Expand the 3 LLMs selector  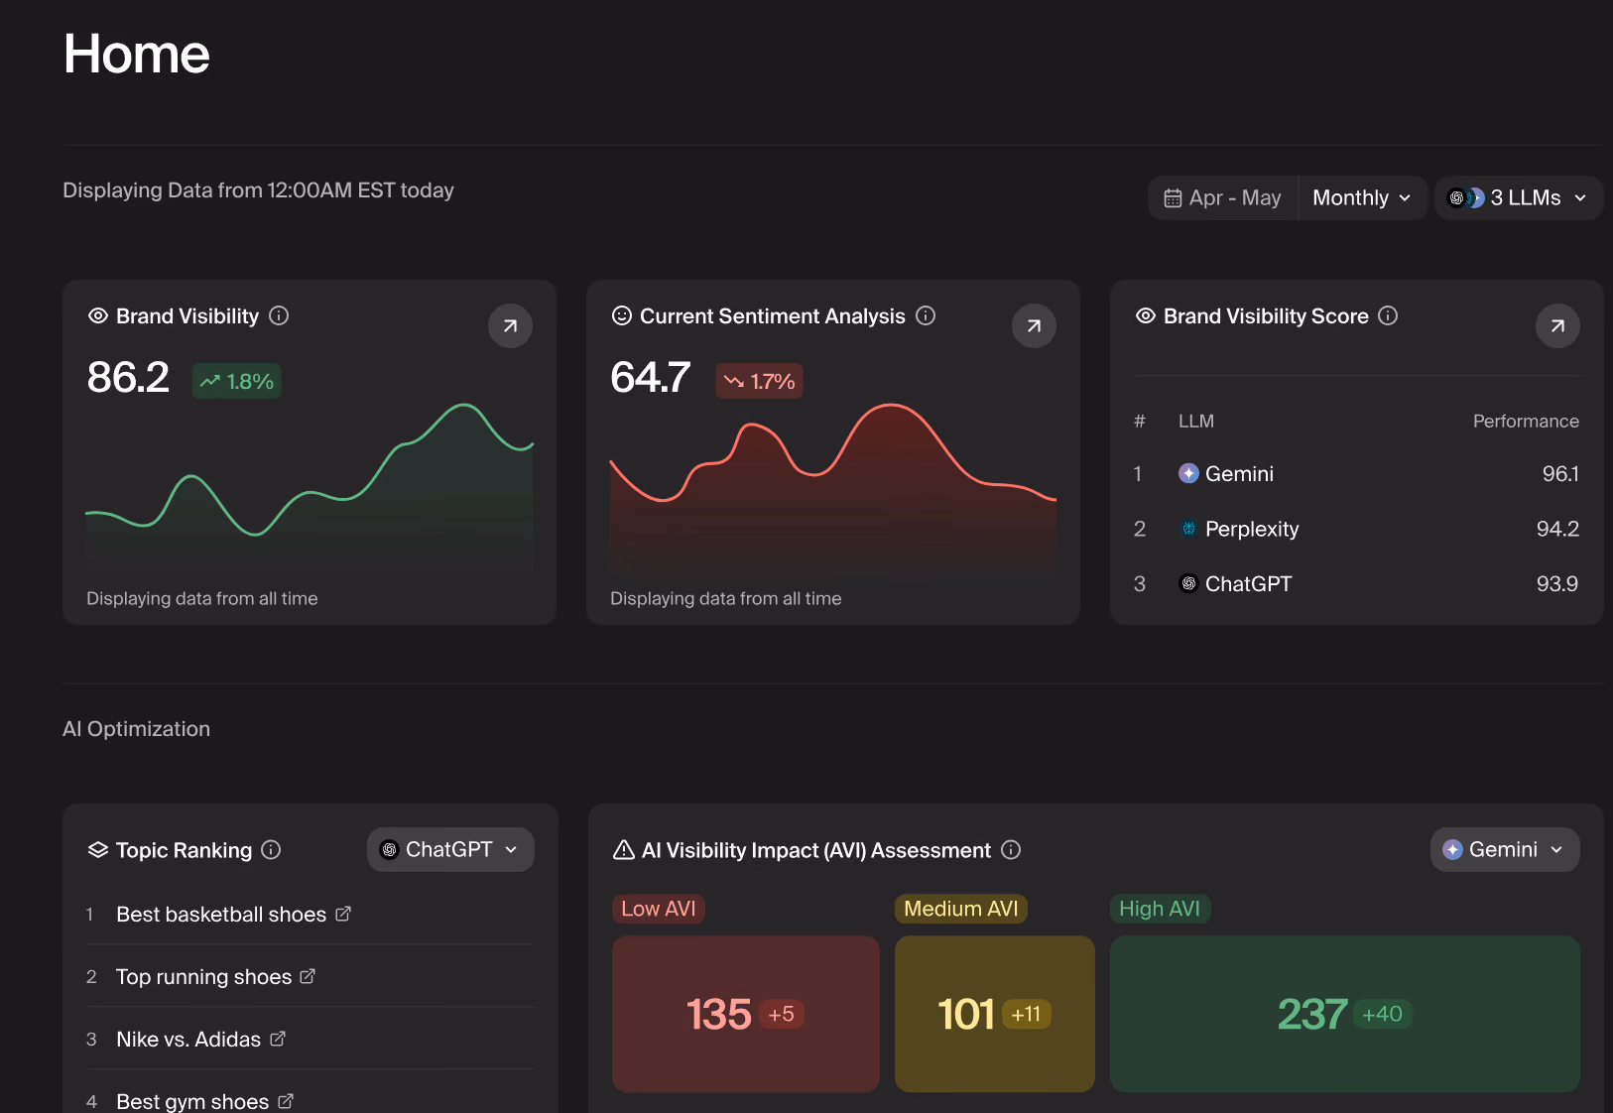click(1519, 198)
